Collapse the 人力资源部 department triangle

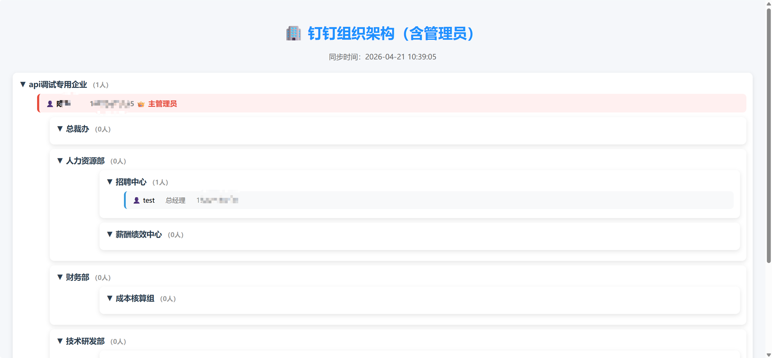(60, 161)
